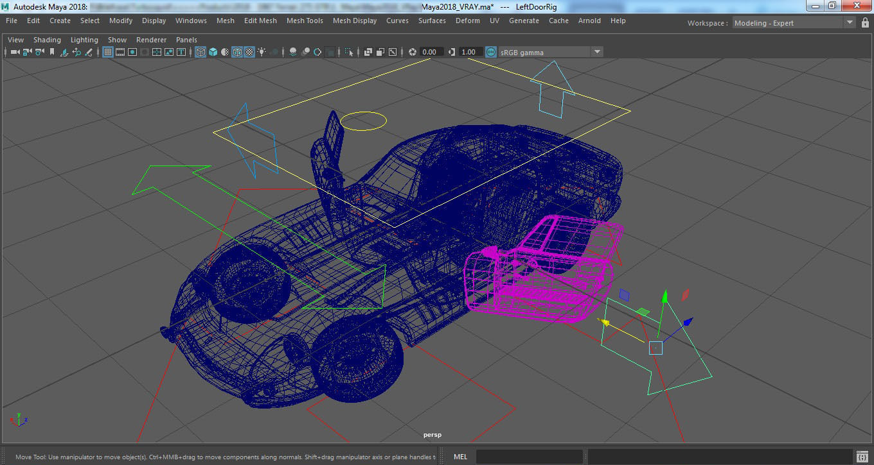The height and width of the screenshot is (465, 874).
Task: Click the blue Z-axis move handle
Action: click(x=688, y=321)
